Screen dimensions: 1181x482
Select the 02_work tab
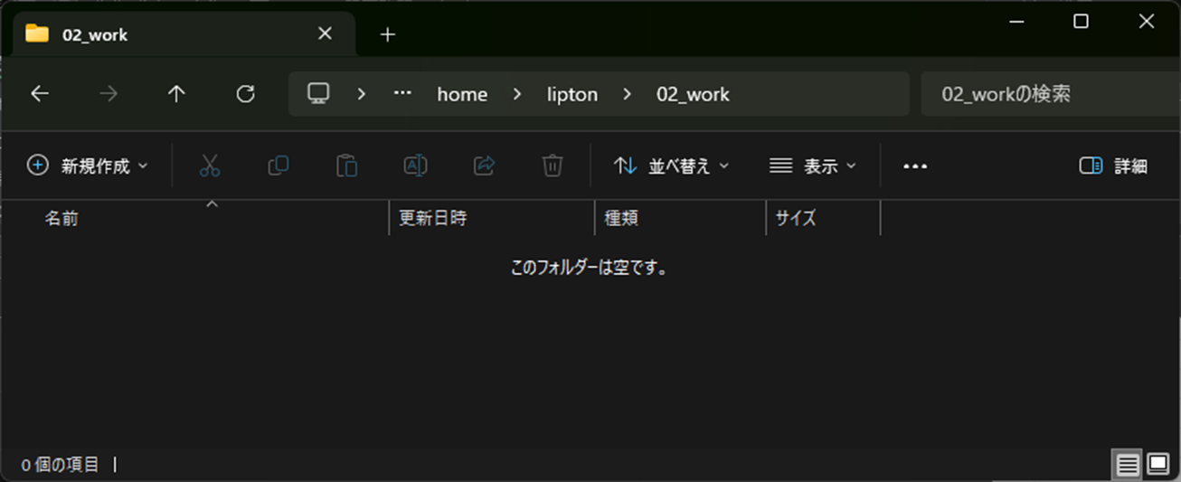coord(184,34)
